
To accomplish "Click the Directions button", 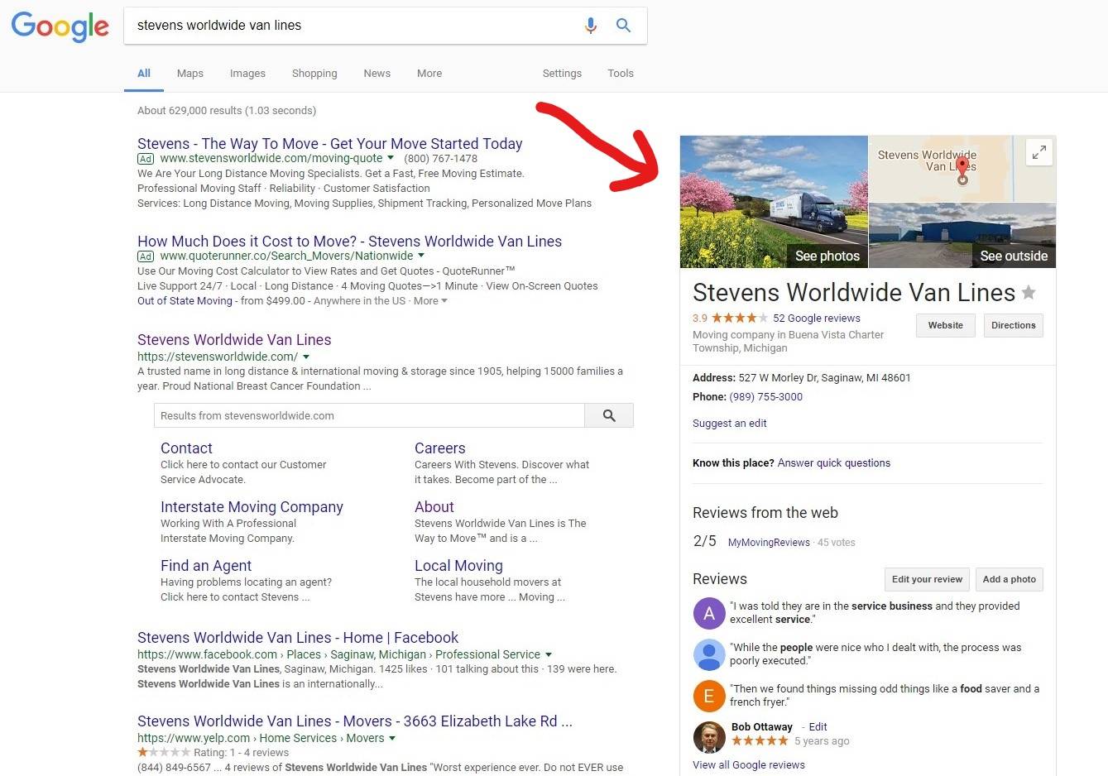I will tap(1014, 325).
